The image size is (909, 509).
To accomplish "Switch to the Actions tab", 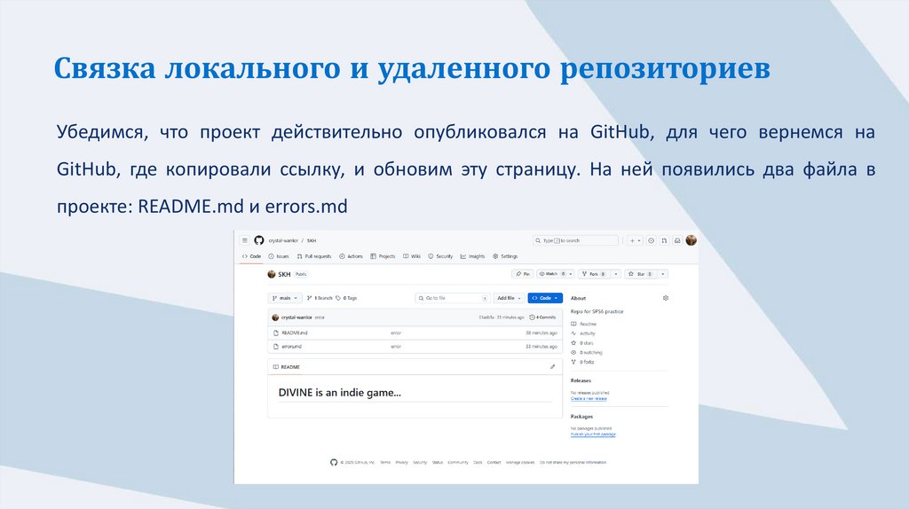I will click(x=351, y=256).
